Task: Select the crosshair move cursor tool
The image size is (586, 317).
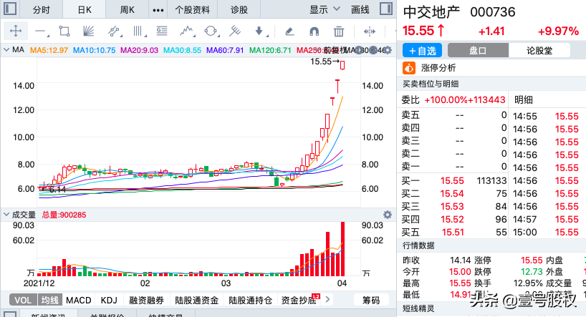Action: point(15,31)
